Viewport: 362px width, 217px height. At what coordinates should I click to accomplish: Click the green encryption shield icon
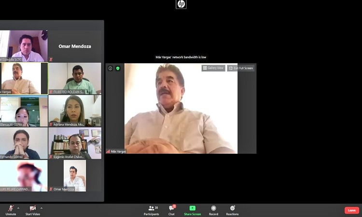point(117,68)
